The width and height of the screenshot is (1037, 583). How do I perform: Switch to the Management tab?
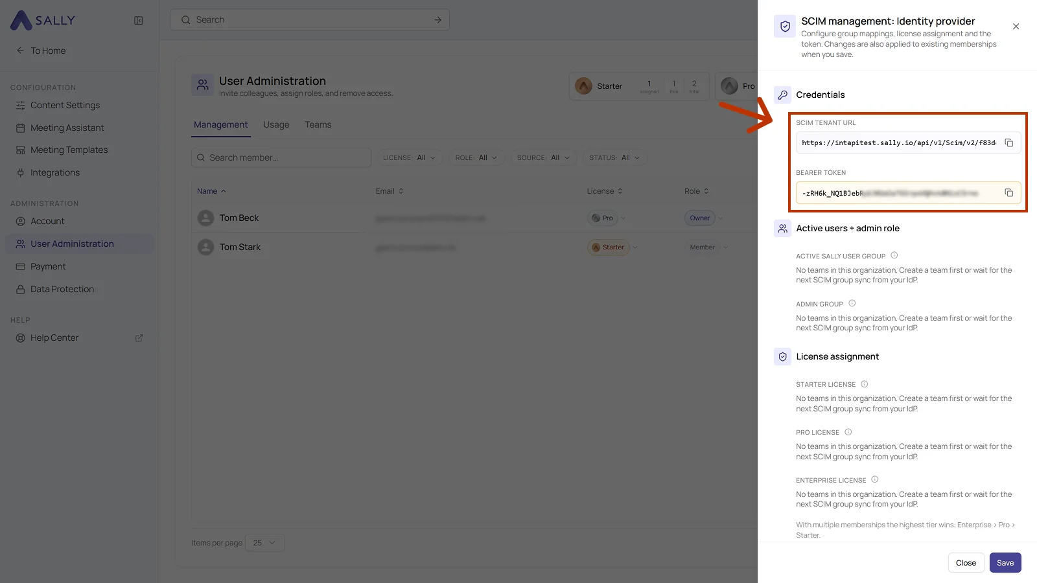[x=220, y=124]
